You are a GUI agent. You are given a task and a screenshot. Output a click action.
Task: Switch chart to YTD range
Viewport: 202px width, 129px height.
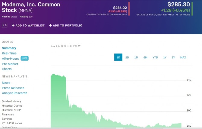tap(155, 57)
